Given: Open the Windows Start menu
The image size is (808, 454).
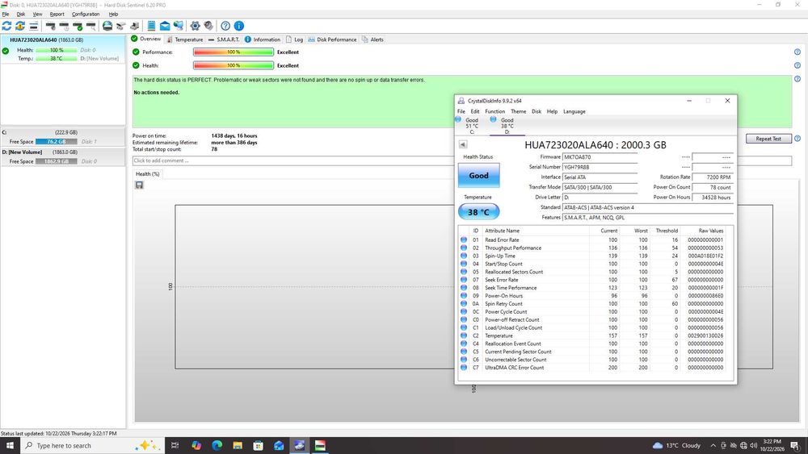Looking at the screenshot, I should (9, 445).
